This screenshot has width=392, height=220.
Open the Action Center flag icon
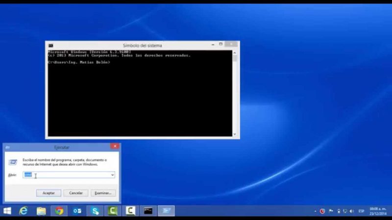pos(330,211)
